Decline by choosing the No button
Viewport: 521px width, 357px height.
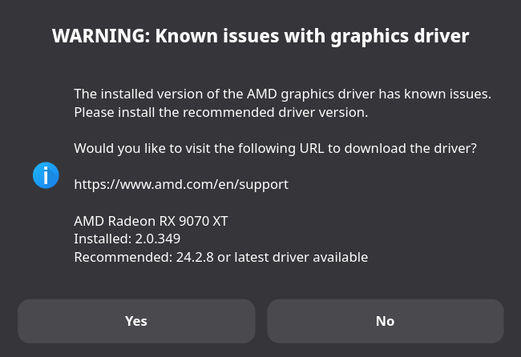pyautogui.click(x=386, y=321)
